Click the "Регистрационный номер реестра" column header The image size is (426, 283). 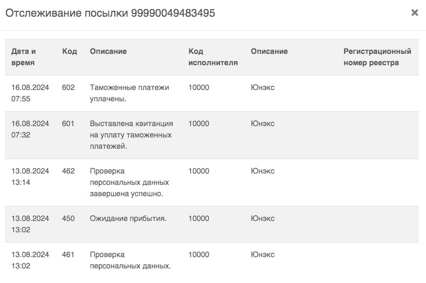377,57
